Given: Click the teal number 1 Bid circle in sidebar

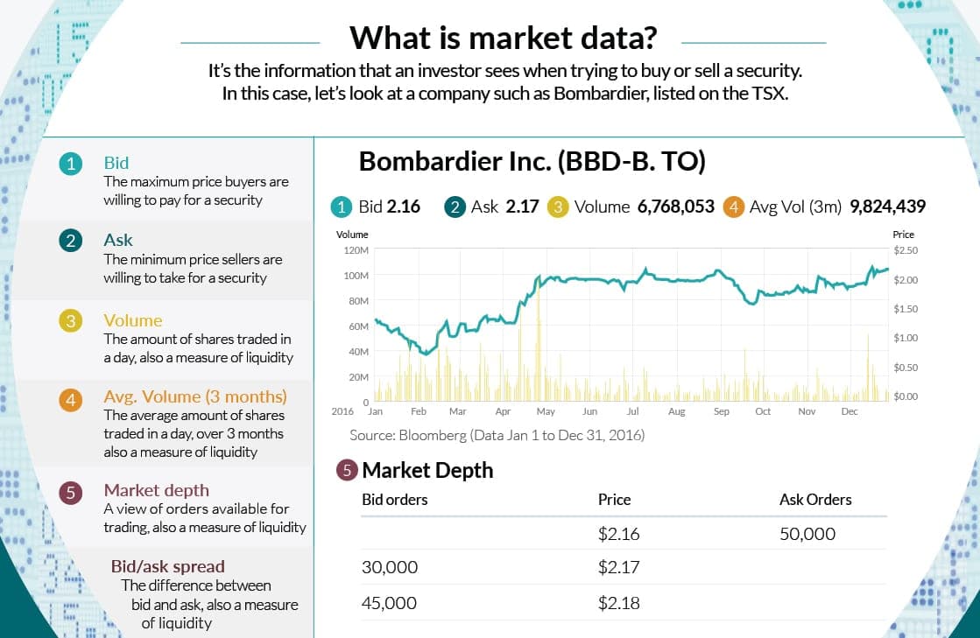Looking at the screenshot, I should pyautogui.click(x=71, y=165).
